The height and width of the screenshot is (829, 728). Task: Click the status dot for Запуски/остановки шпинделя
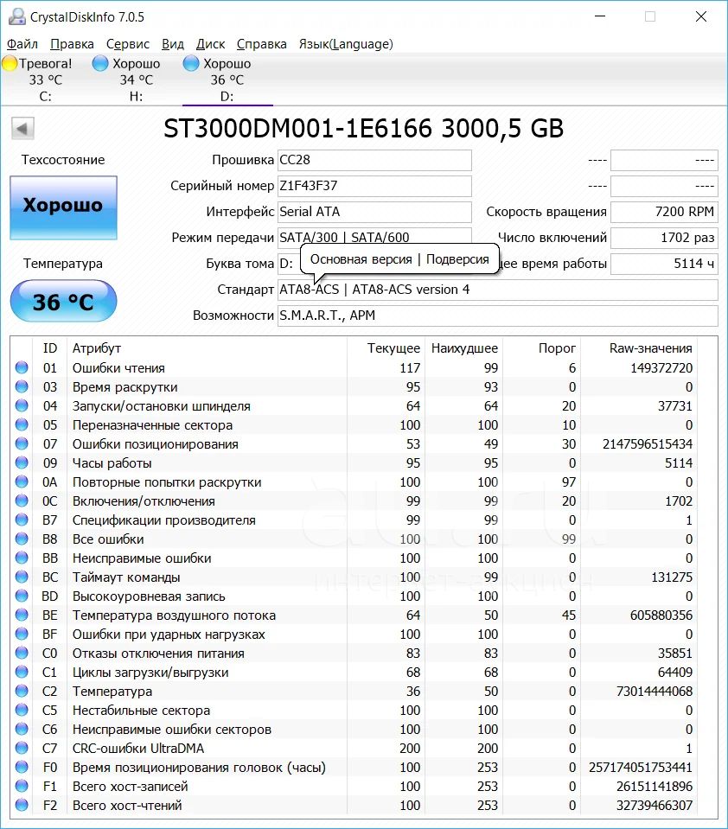22,405
